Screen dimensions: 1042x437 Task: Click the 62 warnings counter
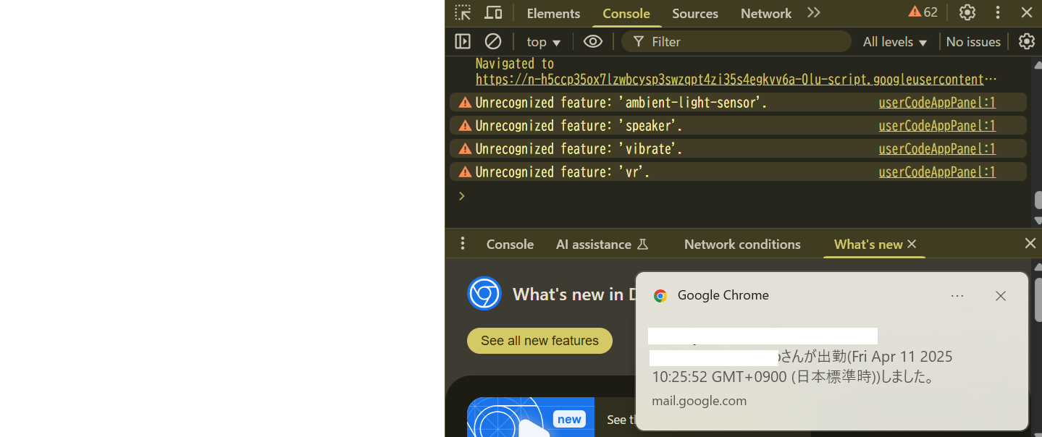[x=923, y=12]
